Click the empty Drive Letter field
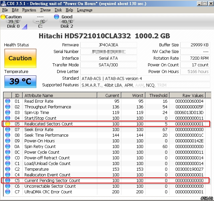Image resolution: width=214 pixels, height=201 pixels. [x=108, y=72]
